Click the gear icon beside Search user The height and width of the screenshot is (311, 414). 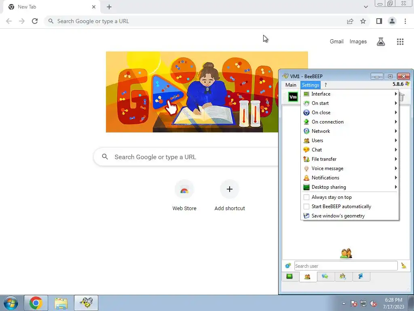[x=288, y=266]
